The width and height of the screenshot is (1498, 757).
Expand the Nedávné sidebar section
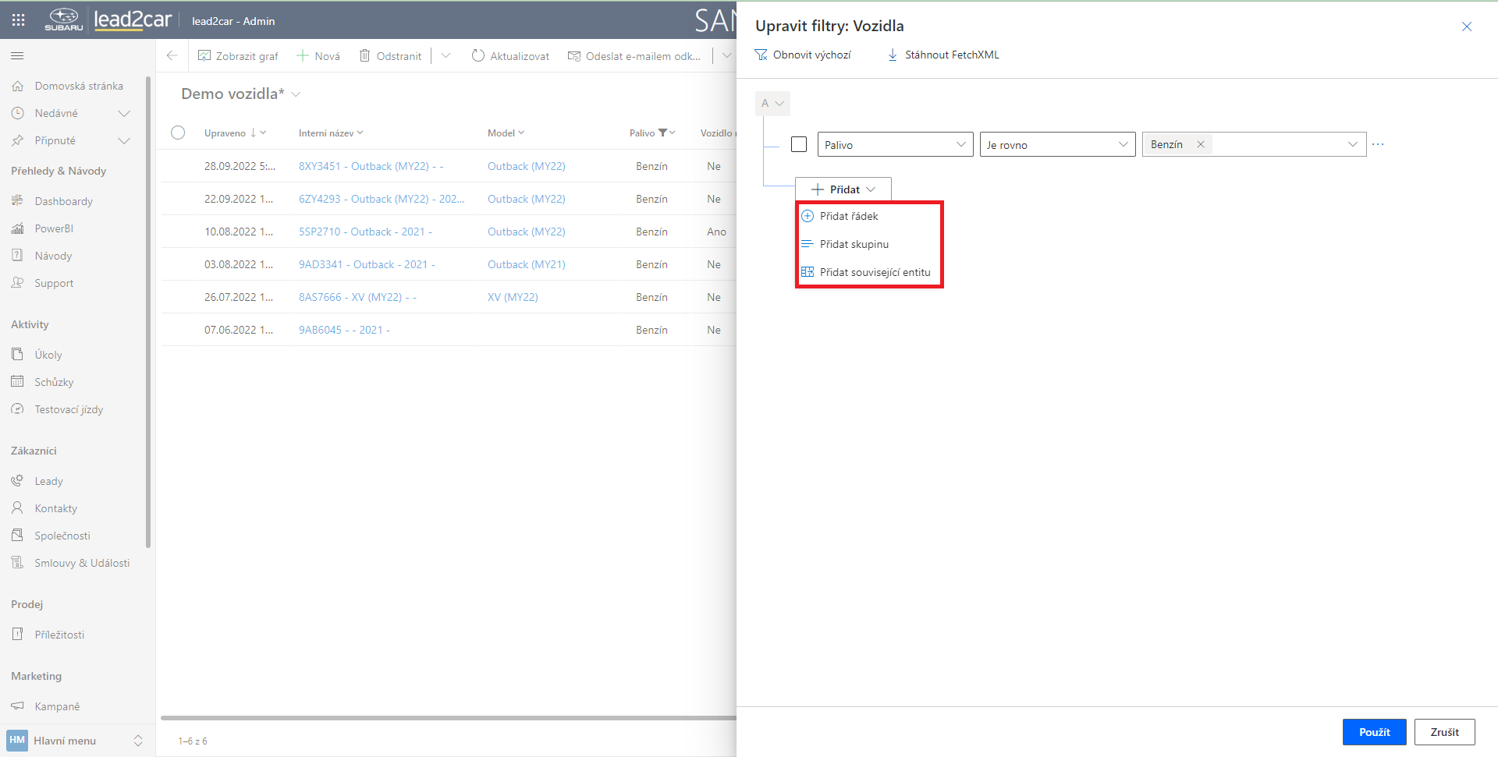coord(123,114)
